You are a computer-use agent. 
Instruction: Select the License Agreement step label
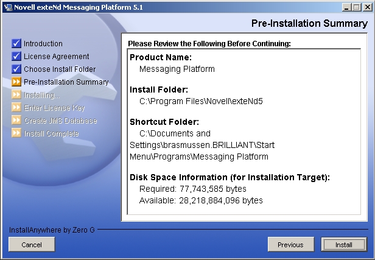click(57, 57)
